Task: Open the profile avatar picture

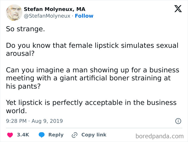Action: pyautogui.click(x=14, y=13)
